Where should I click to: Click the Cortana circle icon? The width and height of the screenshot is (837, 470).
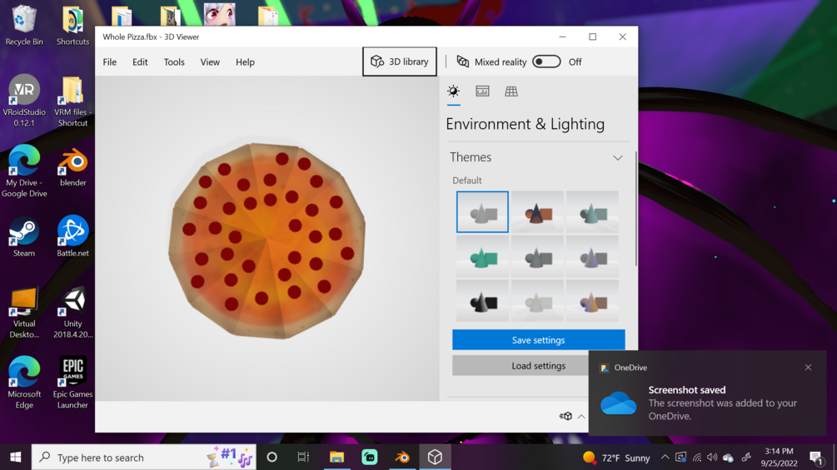(272, 458)
